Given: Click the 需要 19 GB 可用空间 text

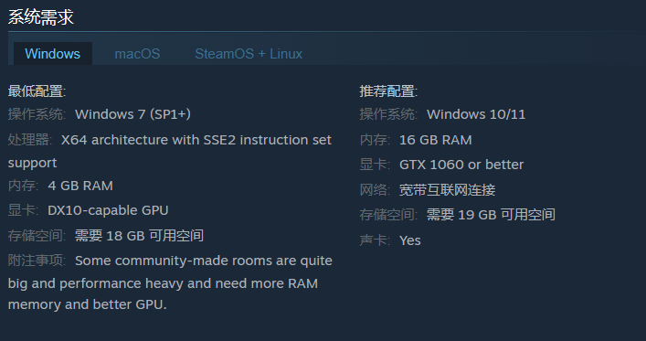Looking at the screenshot, I should tap(491, 215).
